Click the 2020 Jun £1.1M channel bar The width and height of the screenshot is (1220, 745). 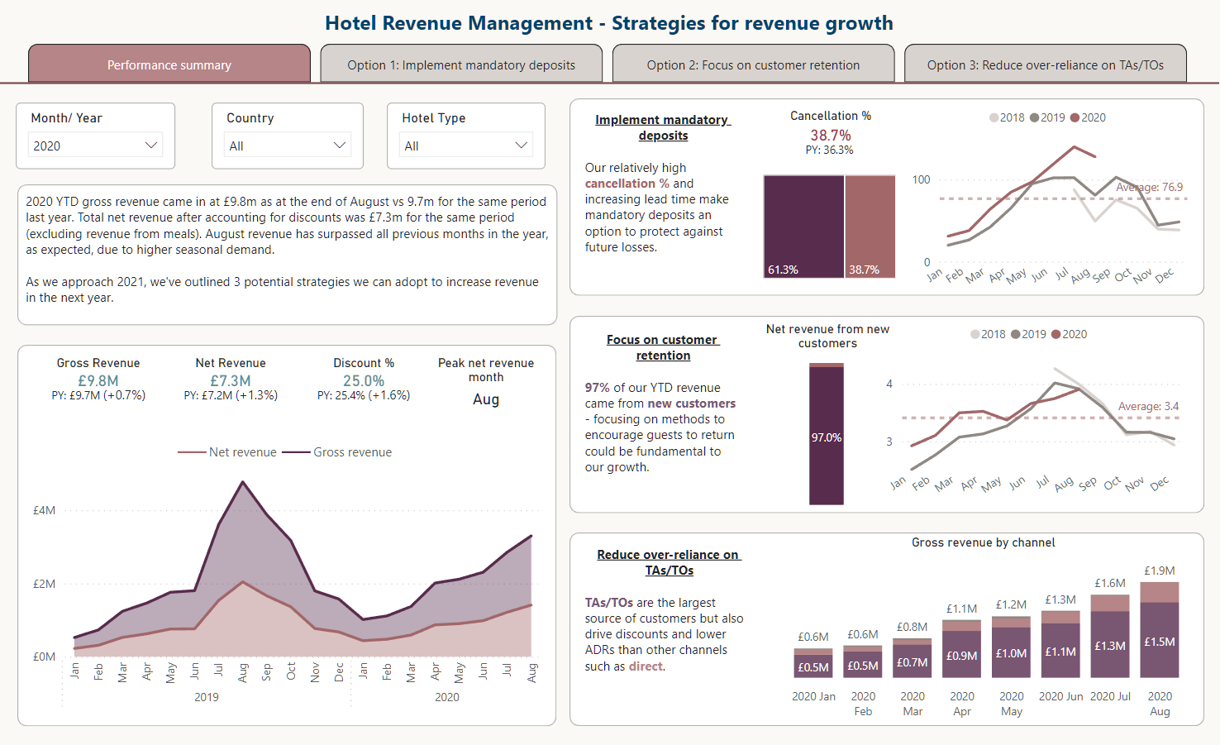1060,651
